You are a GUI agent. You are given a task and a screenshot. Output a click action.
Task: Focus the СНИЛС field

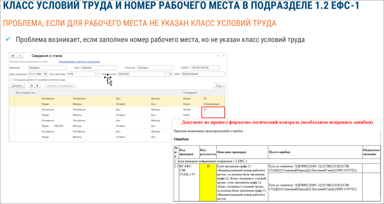pos(205,68)
